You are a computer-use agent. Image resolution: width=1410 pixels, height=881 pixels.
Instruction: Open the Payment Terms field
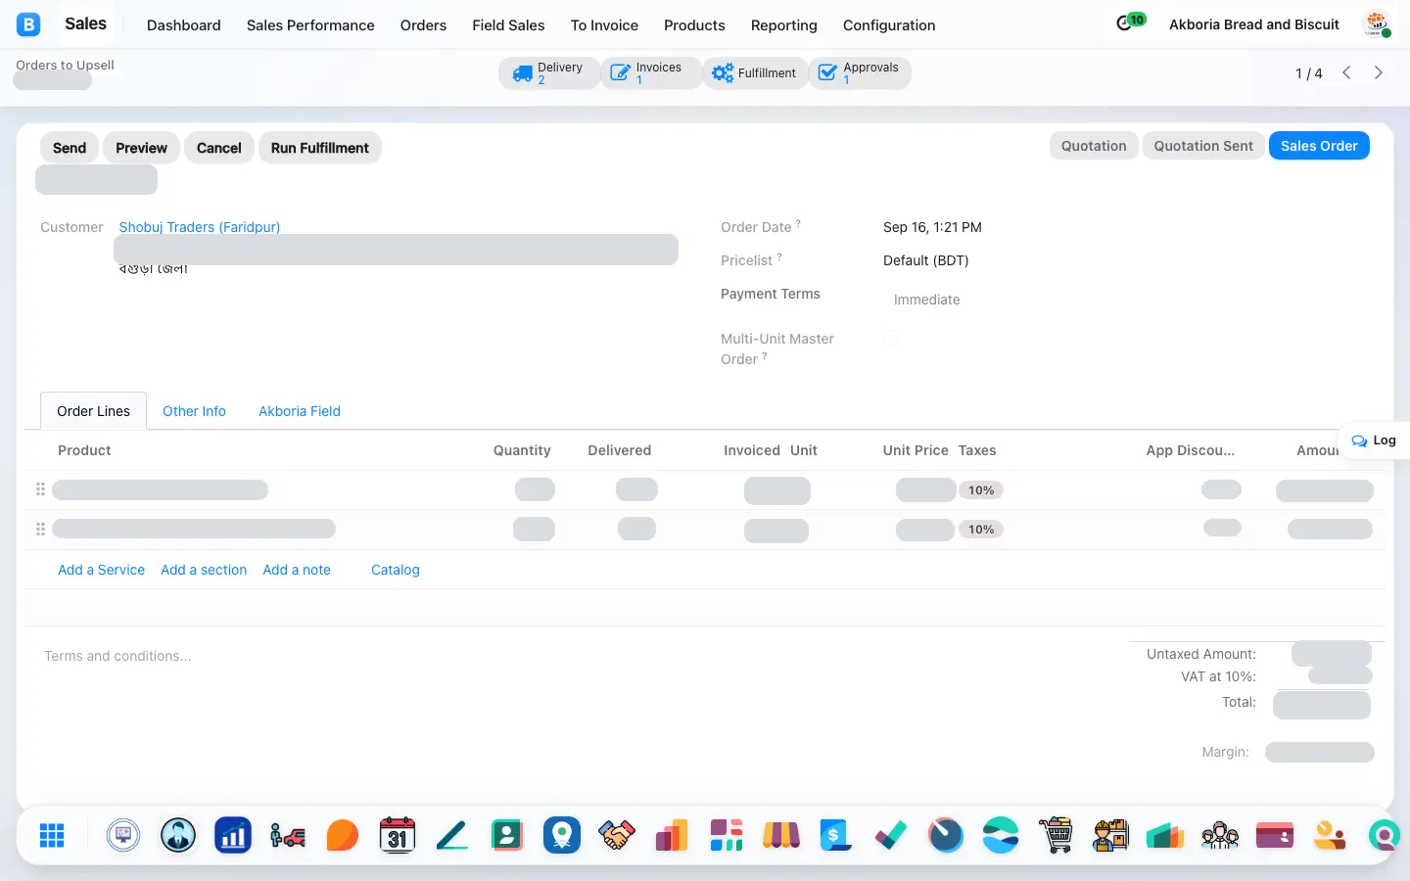coord(1126,300)
